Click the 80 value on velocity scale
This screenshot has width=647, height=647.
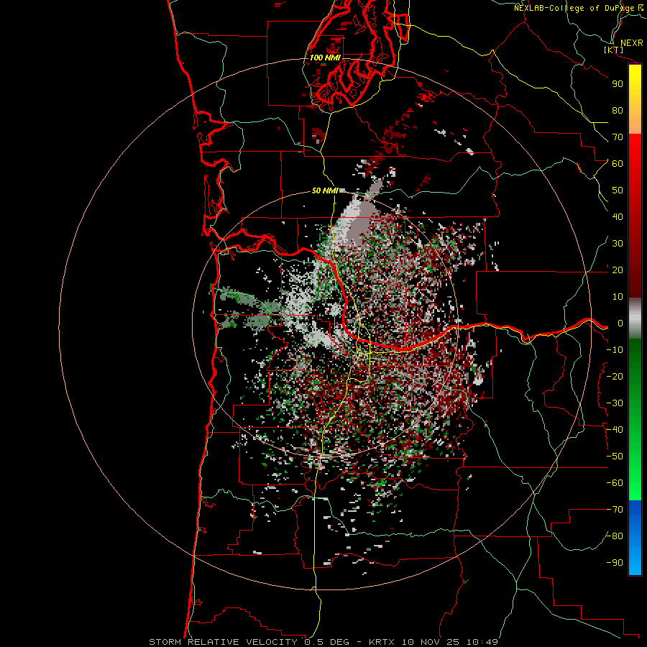click(618, 111)
